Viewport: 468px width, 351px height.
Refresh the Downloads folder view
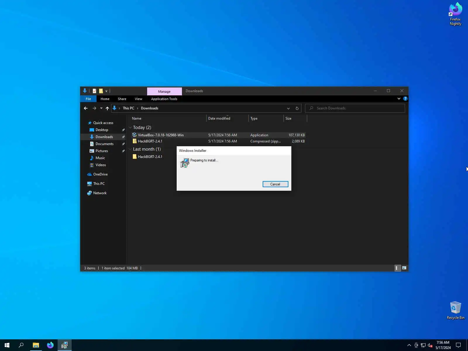[297, 108]
